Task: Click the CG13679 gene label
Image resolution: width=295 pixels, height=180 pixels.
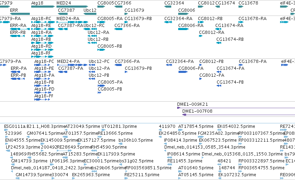Action: (x=135, y=10)
